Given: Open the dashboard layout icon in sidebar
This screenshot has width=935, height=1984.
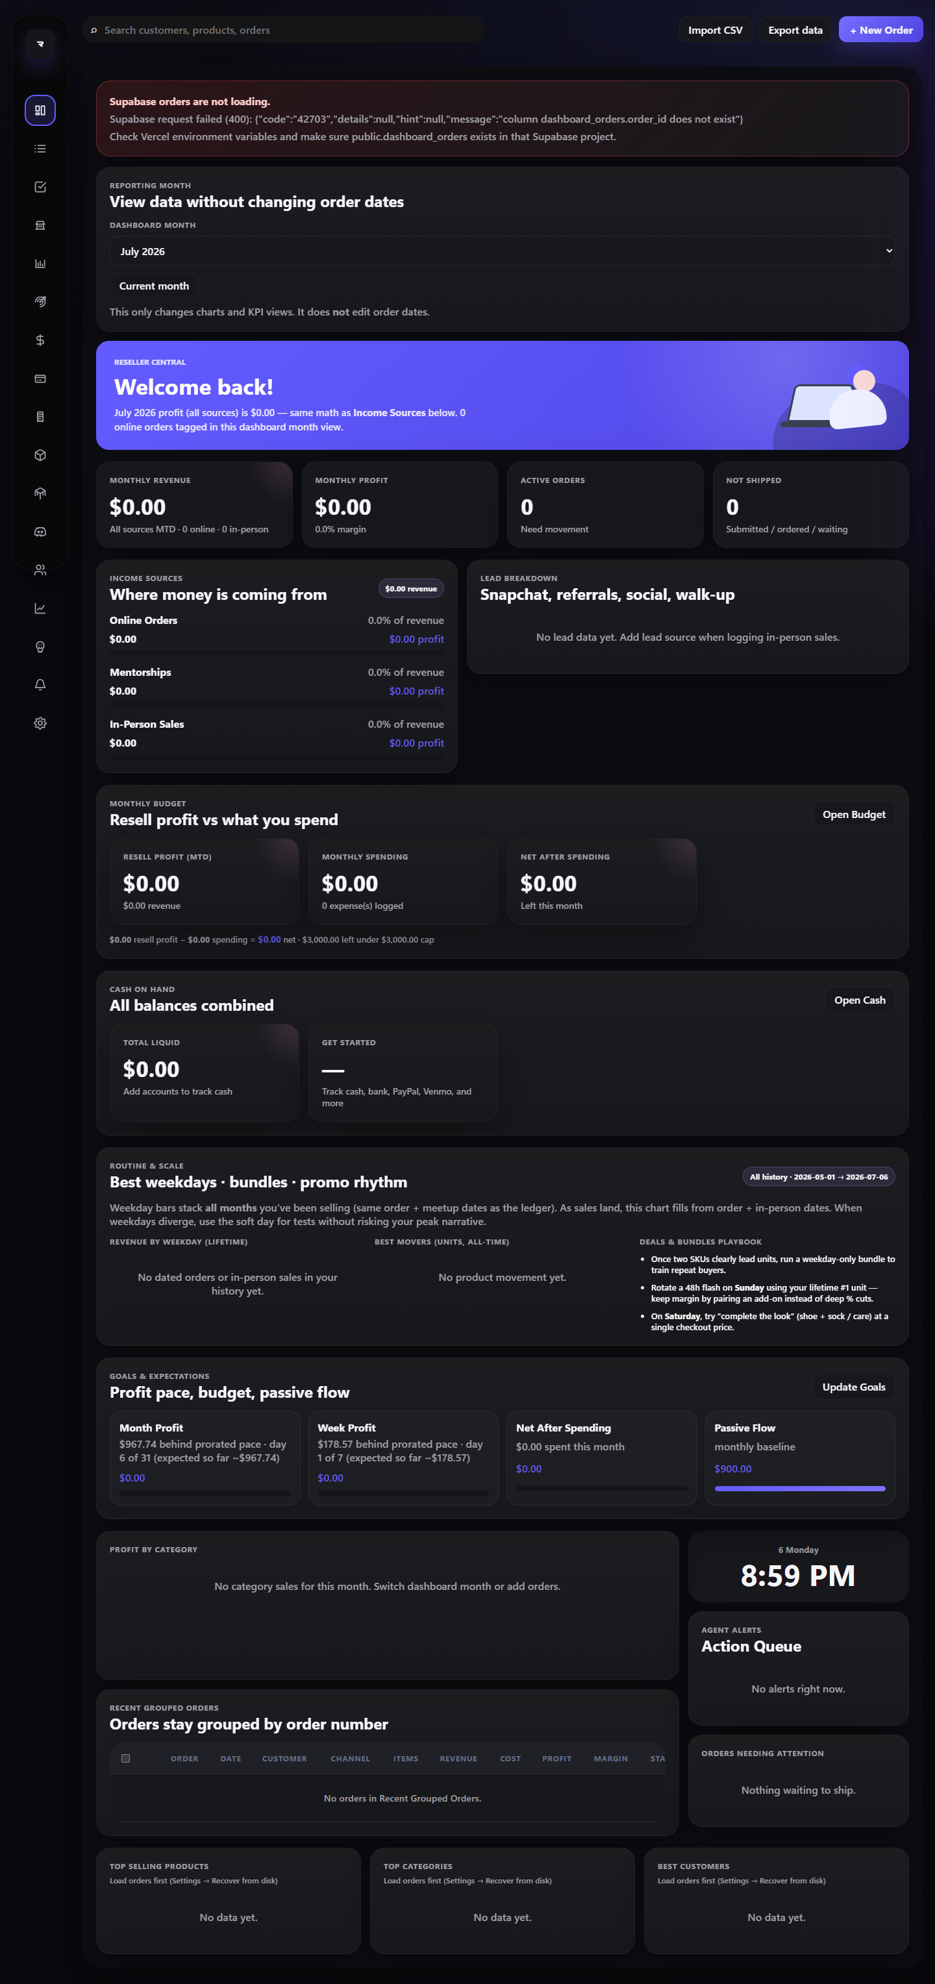Looking at the screenshot, I should [40, 110].
